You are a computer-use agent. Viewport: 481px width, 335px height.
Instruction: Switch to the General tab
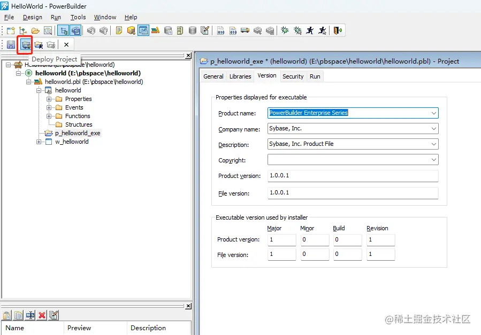click(x=213, y=76)
